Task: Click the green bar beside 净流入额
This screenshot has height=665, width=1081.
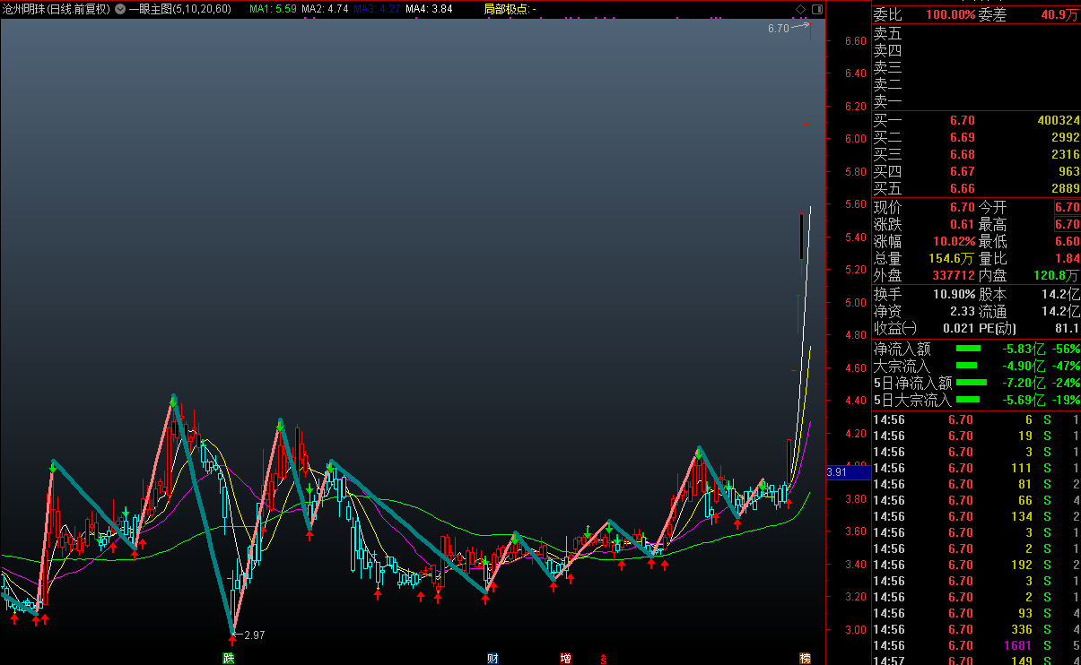Action: coord(968,349)
